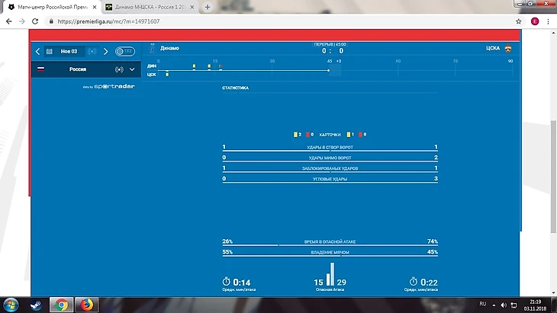Bookmark this page with the star icon
The image size is (557, 313).
coord(519,21)
